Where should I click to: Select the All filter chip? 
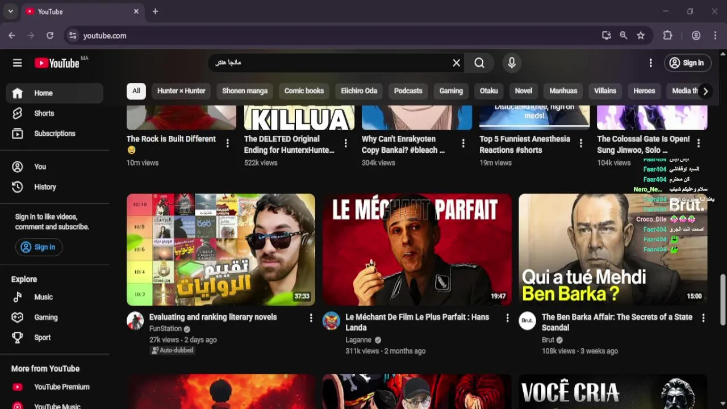click(x=136, y=91)
